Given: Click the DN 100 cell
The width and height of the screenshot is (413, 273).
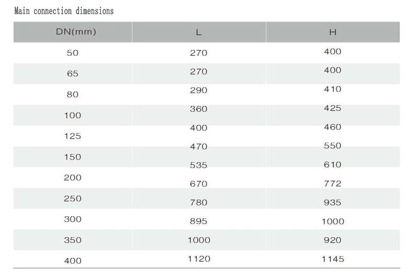Looking at the screenshot, I should [x=73, y=115].
